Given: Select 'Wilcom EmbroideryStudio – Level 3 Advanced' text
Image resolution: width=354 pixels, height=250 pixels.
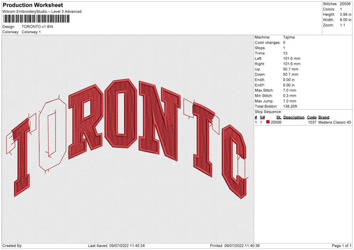Looking at the screenshot, I should pos(42,12).
